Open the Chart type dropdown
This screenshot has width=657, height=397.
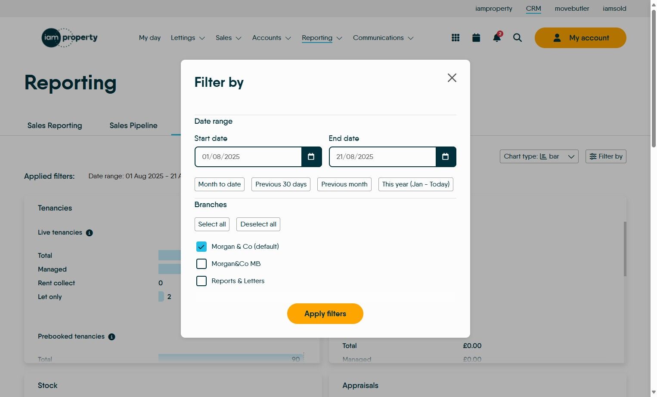pos(539,156)
